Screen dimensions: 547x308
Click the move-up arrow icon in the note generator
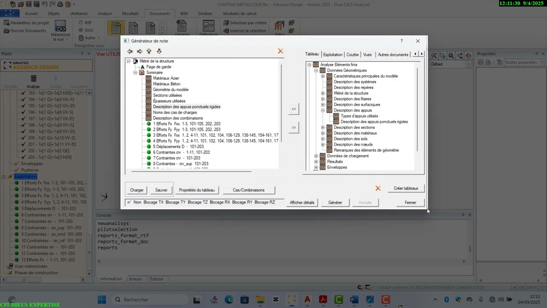149,51
